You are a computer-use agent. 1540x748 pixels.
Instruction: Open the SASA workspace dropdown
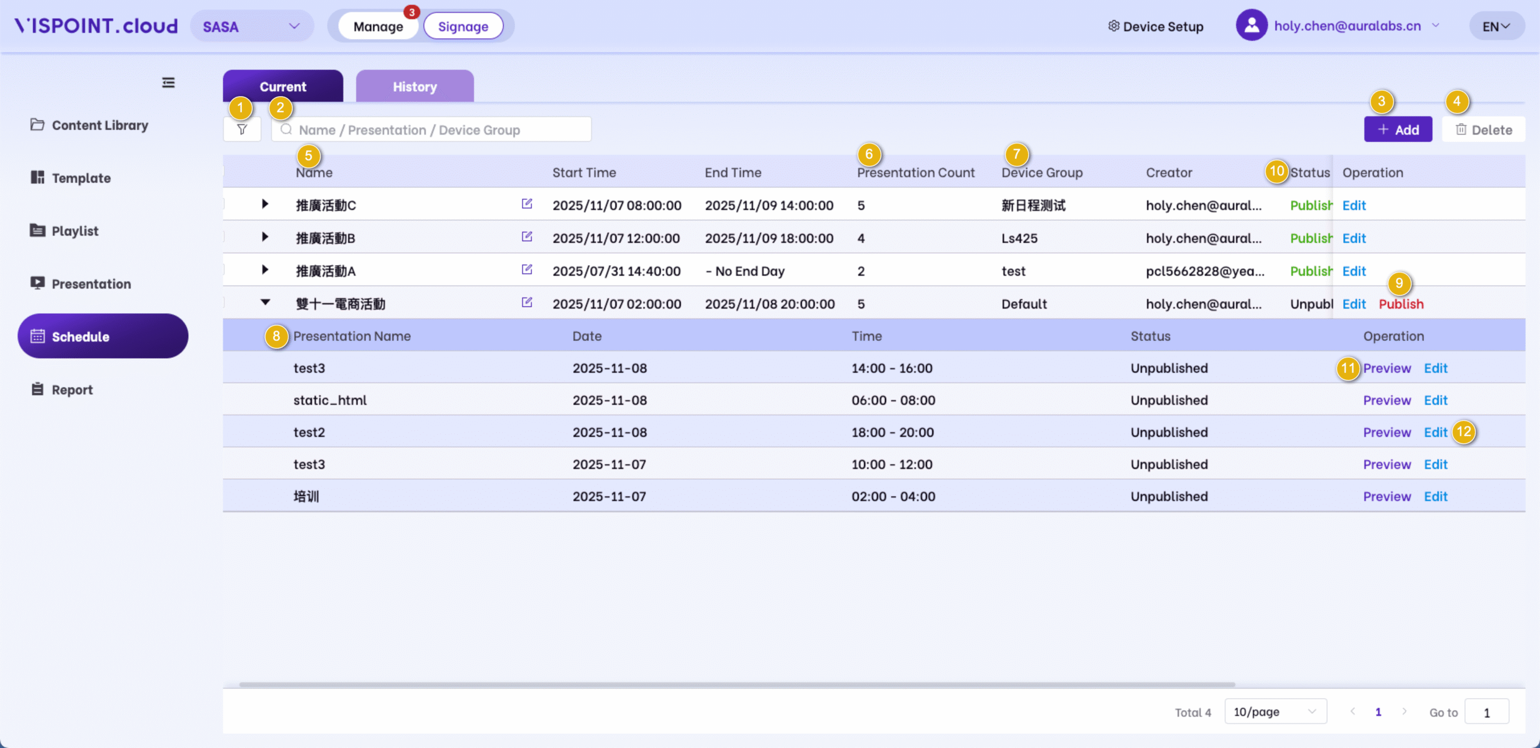coord(251,26)
